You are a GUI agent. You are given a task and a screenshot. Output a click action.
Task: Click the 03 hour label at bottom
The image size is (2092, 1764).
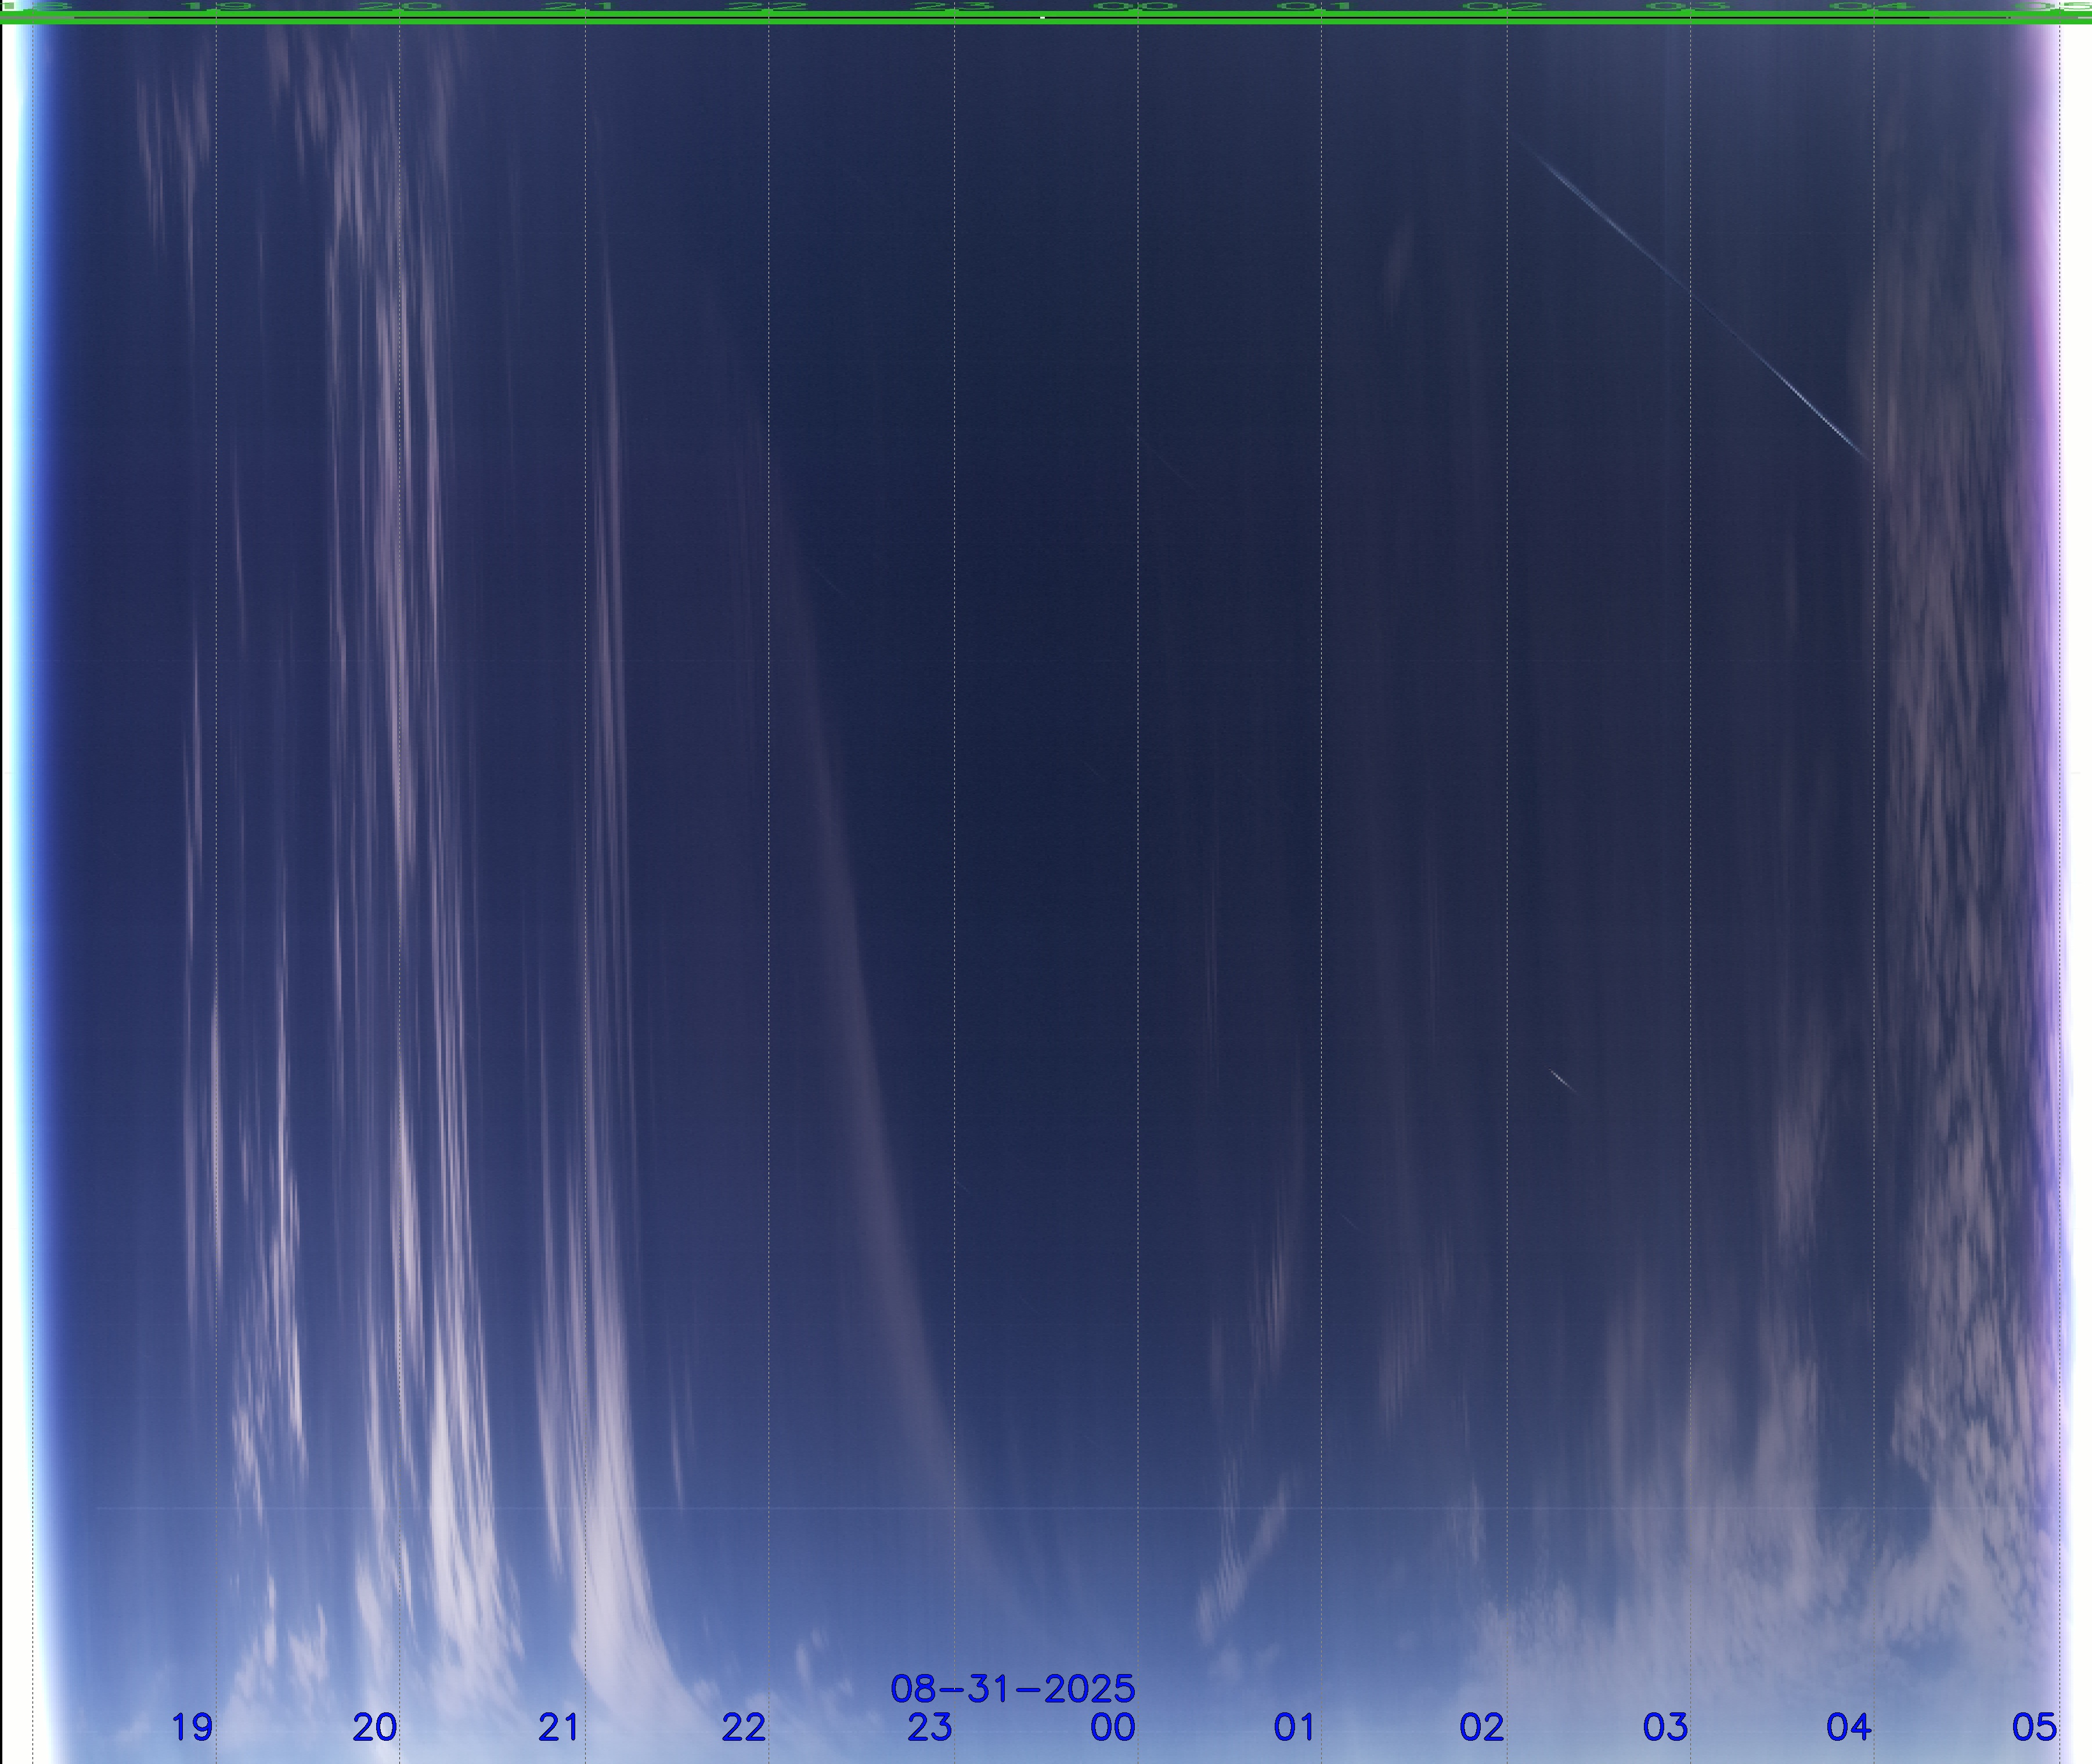[1665, 1727]
